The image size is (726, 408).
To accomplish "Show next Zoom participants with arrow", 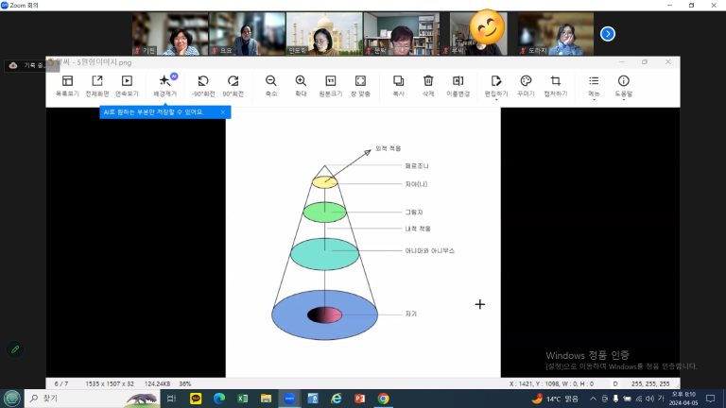I will click(x=608, y=34).
